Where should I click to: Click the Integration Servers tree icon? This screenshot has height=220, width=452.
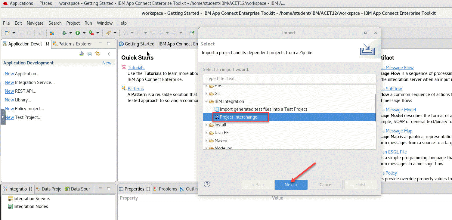click(11, 199)
